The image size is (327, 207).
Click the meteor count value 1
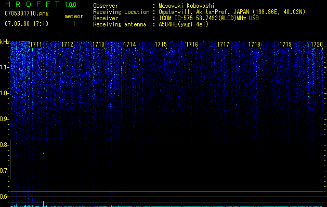pyautogui.click(x=74, y=24)
